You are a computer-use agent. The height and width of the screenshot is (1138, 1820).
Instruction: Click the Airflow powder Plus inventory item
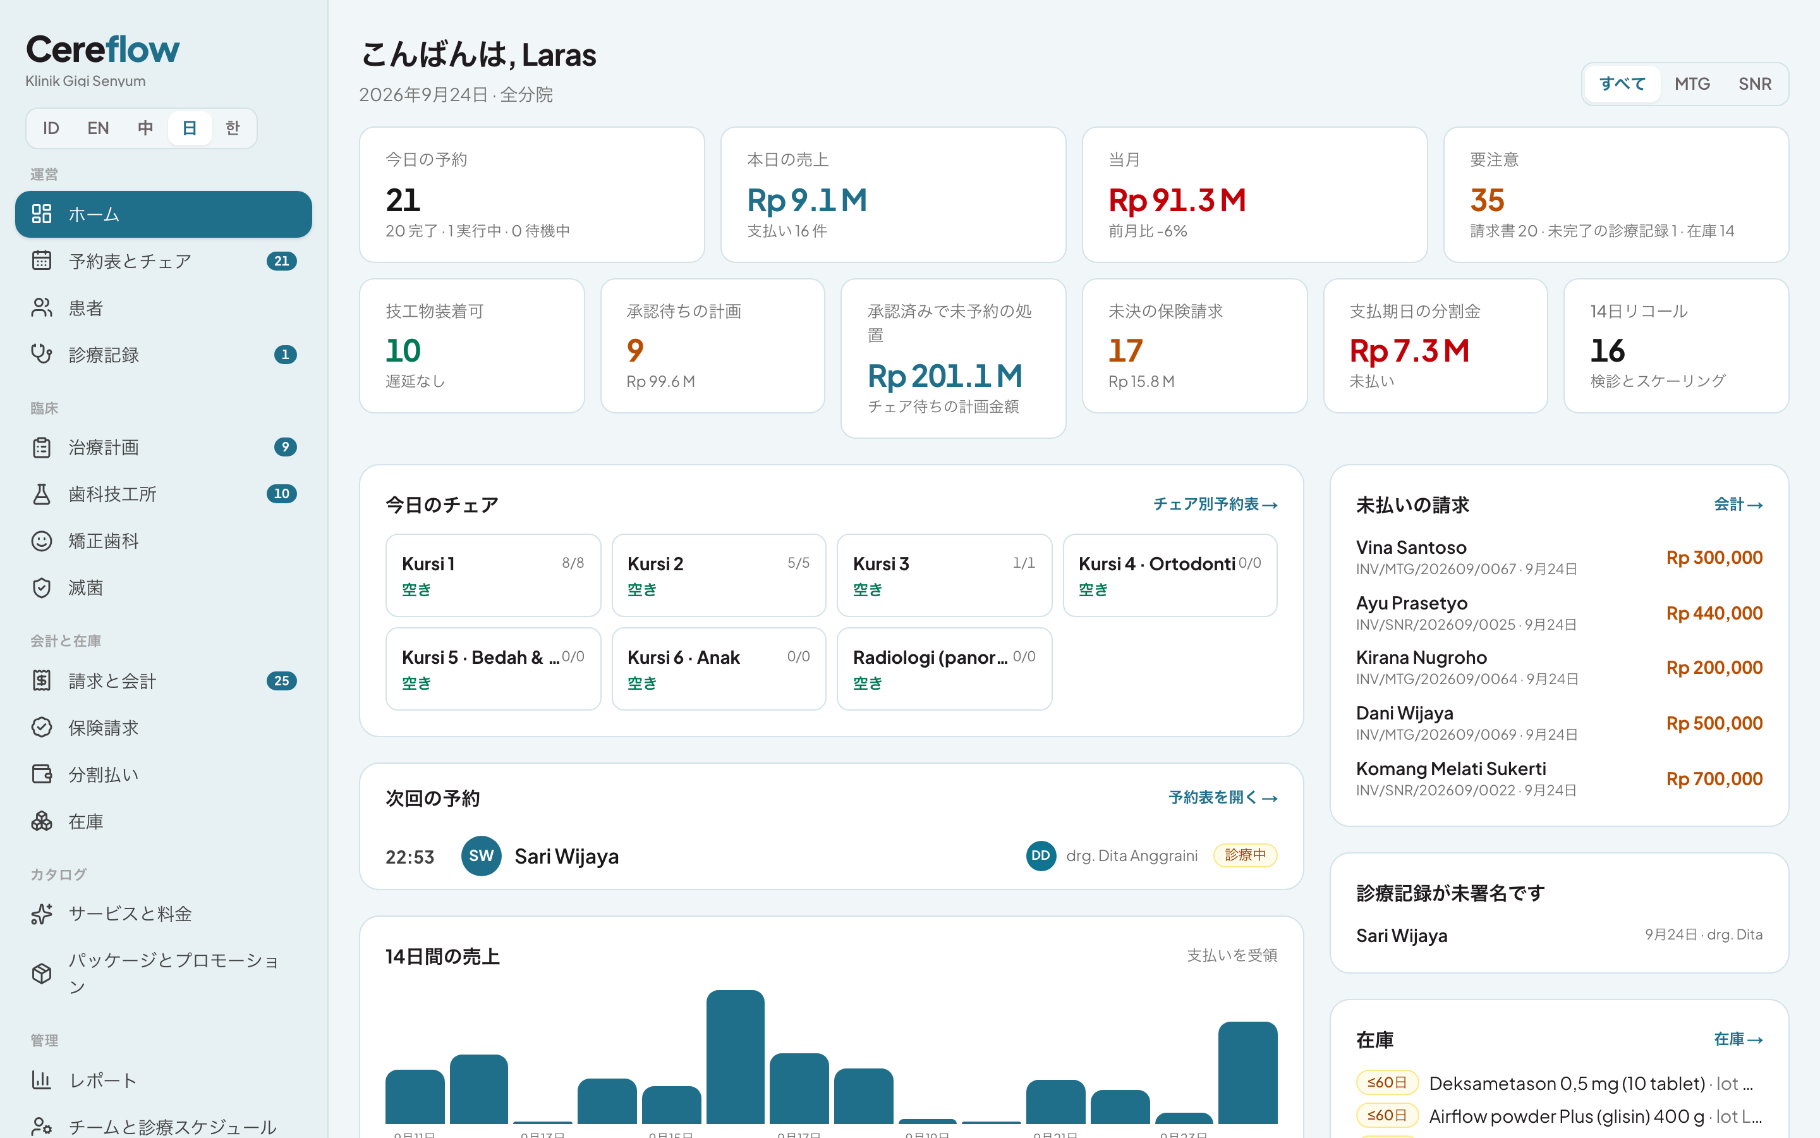pos(1559,1116)
